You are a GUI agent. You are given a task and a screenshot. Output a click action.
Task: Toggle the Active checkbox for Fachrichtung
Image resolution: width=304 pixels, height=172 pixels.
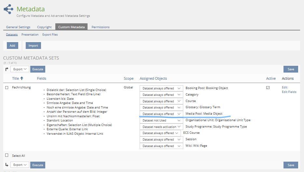[x=268, y=87]
